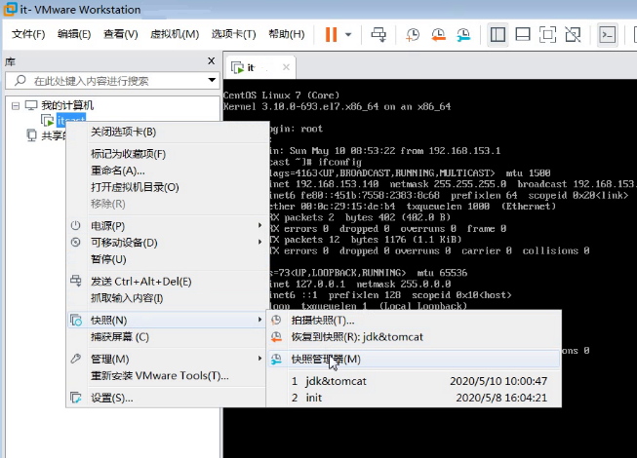Screen dimensions: 637x458
Task: Click the snapshot icon beside 快照(N)
Action: (x=76, y=320)
